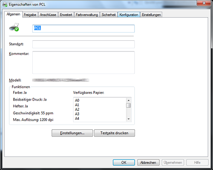Click the 'Farbe: Ja' text
Viewport: 213px width, 170px height.
tap(20, 93)
